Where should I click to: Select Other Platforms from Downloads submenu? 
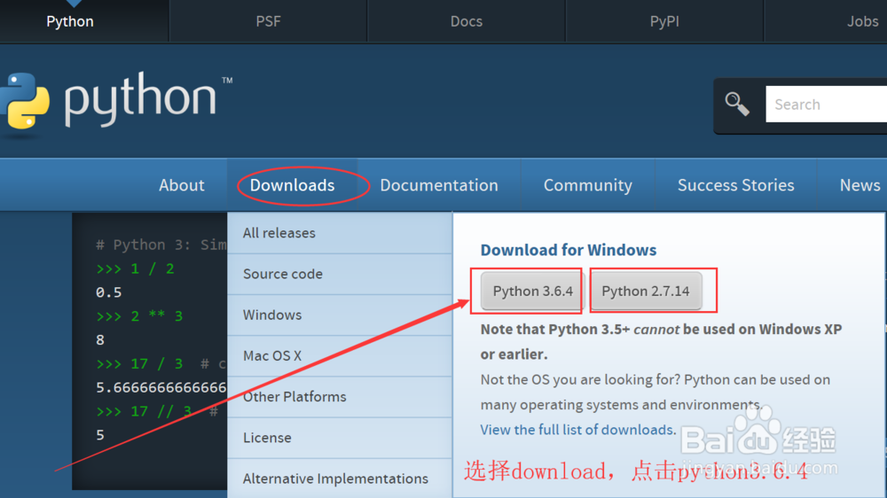tap(340, 397)
